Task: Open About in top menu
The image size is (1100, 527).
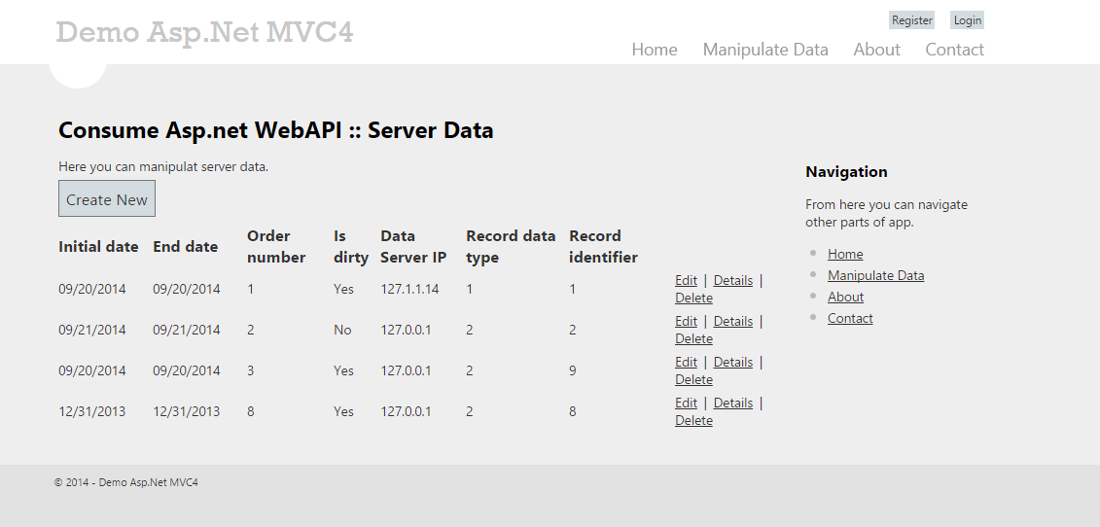Action: [876, 50]
